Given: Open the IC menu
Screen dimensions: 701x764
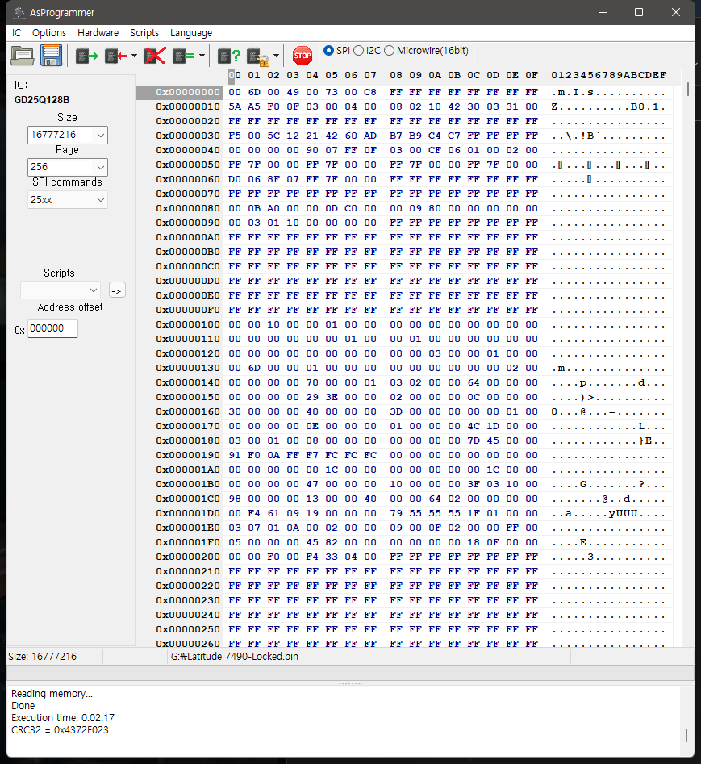Looking at the screenshot, I should [17, 32].
